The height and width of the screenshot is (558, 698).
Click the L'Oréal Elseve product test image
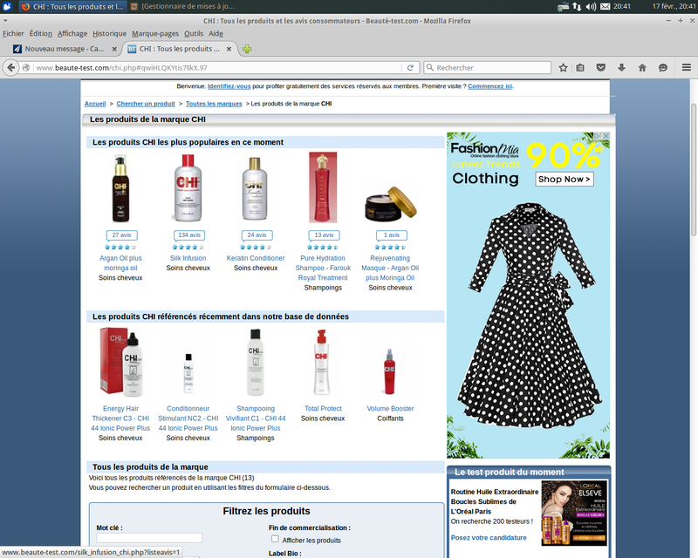pos(574,513)
